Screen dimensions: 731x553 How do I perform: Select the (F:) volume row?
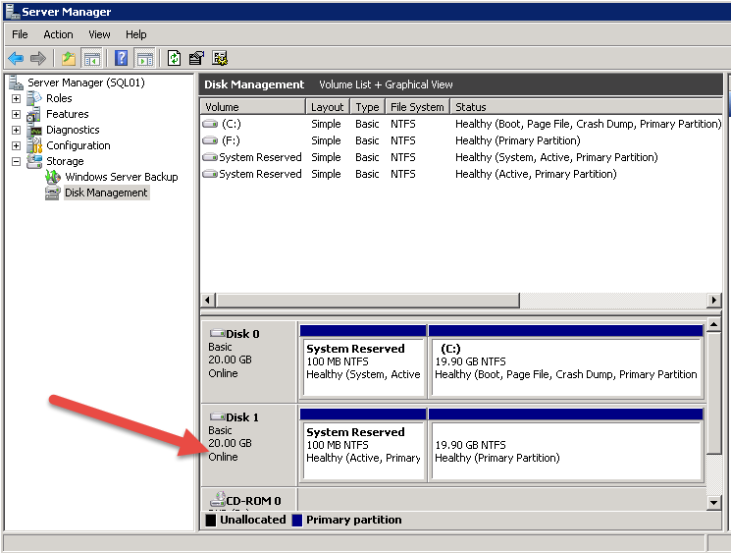pos(461,140)
